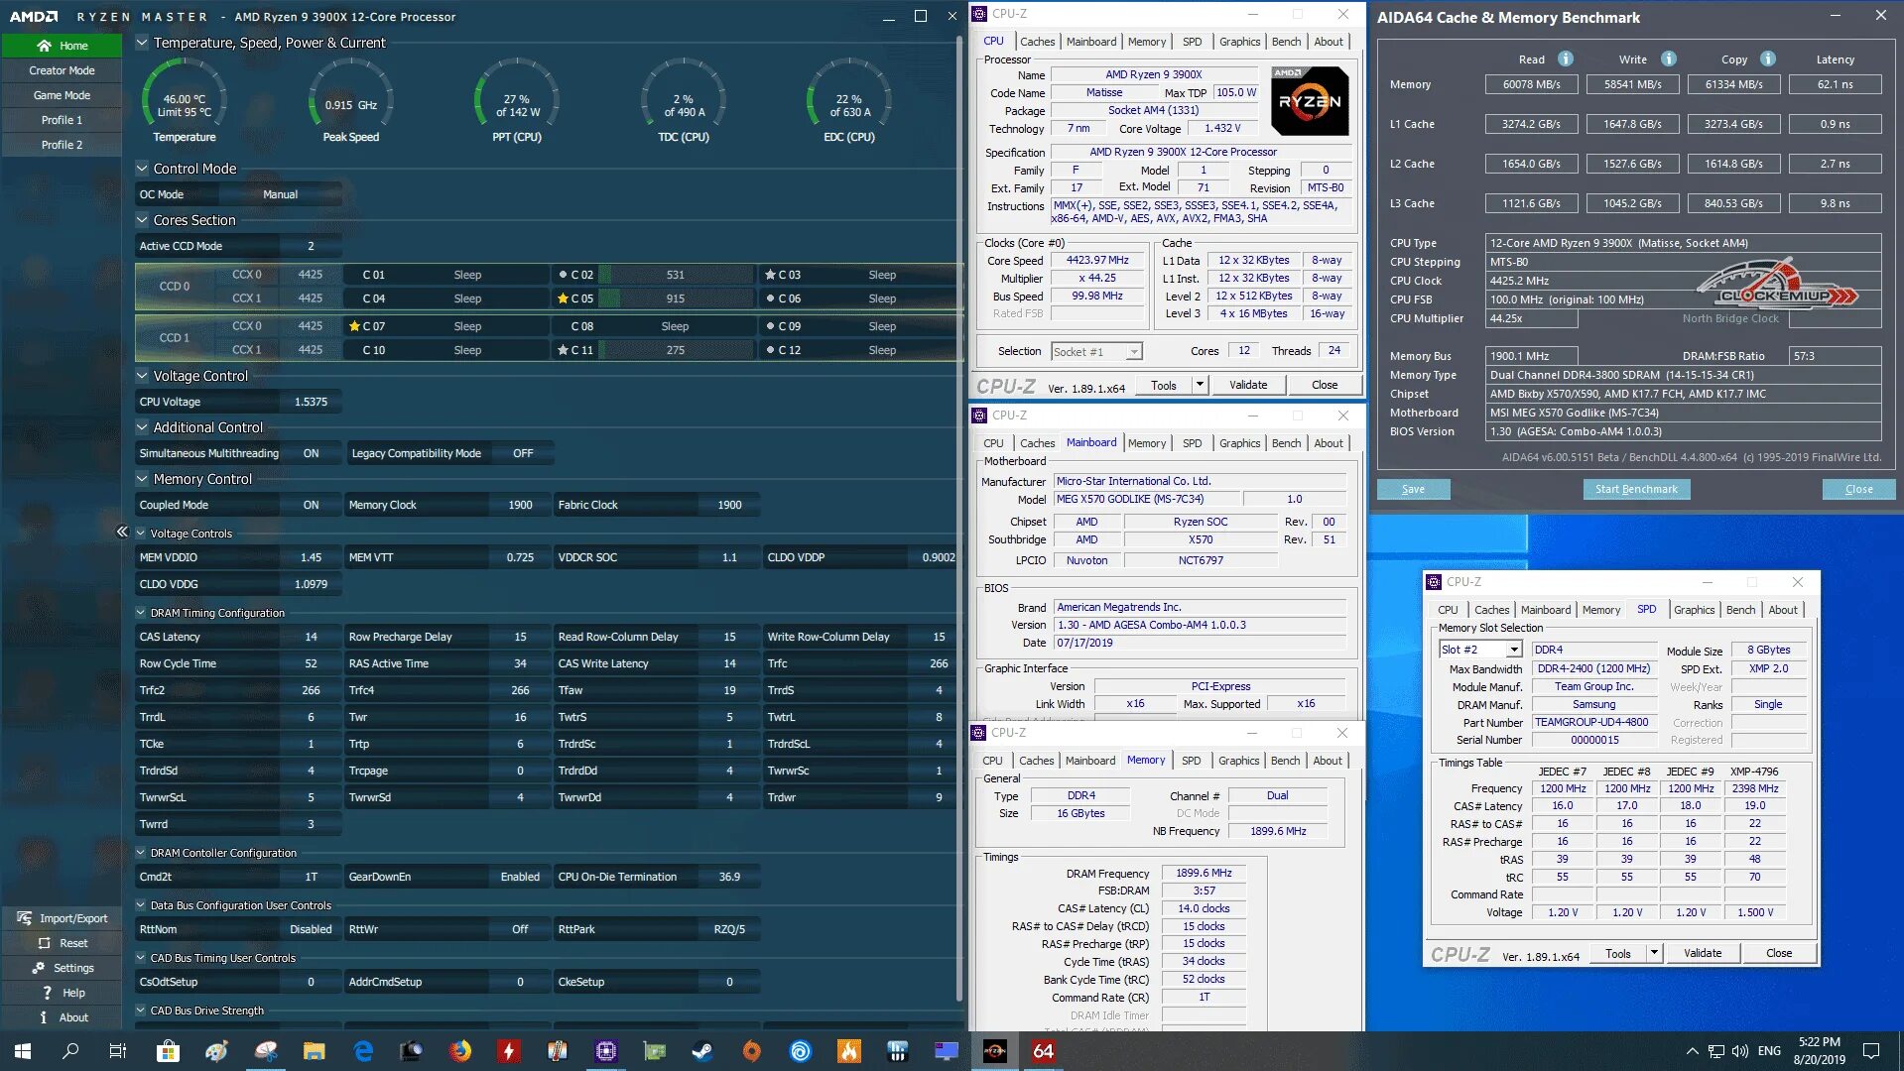This screenshot has width=1904, height=1071.
Task: Toggle Simultaneous Multithreading off
Action: point(311,453)
